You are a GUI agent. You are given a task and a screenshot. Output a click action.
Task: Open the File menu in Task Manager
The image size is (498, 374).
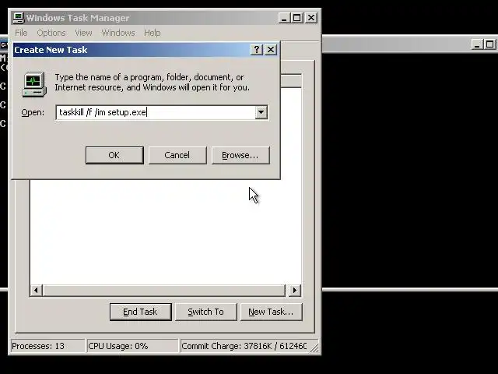[21, 33]
